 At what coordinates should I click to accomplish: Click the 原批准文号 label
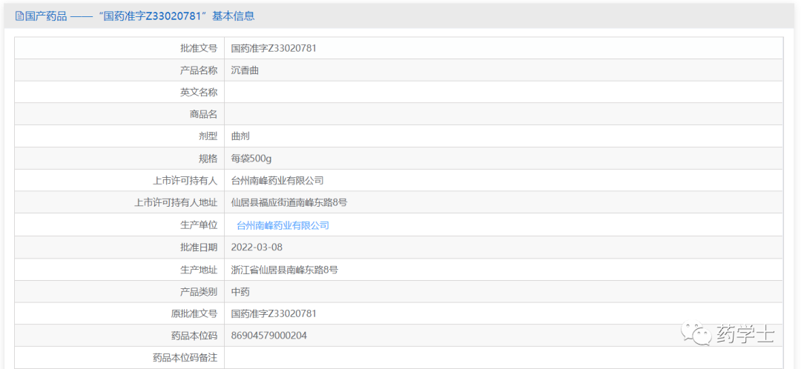[x=194, y=313]
